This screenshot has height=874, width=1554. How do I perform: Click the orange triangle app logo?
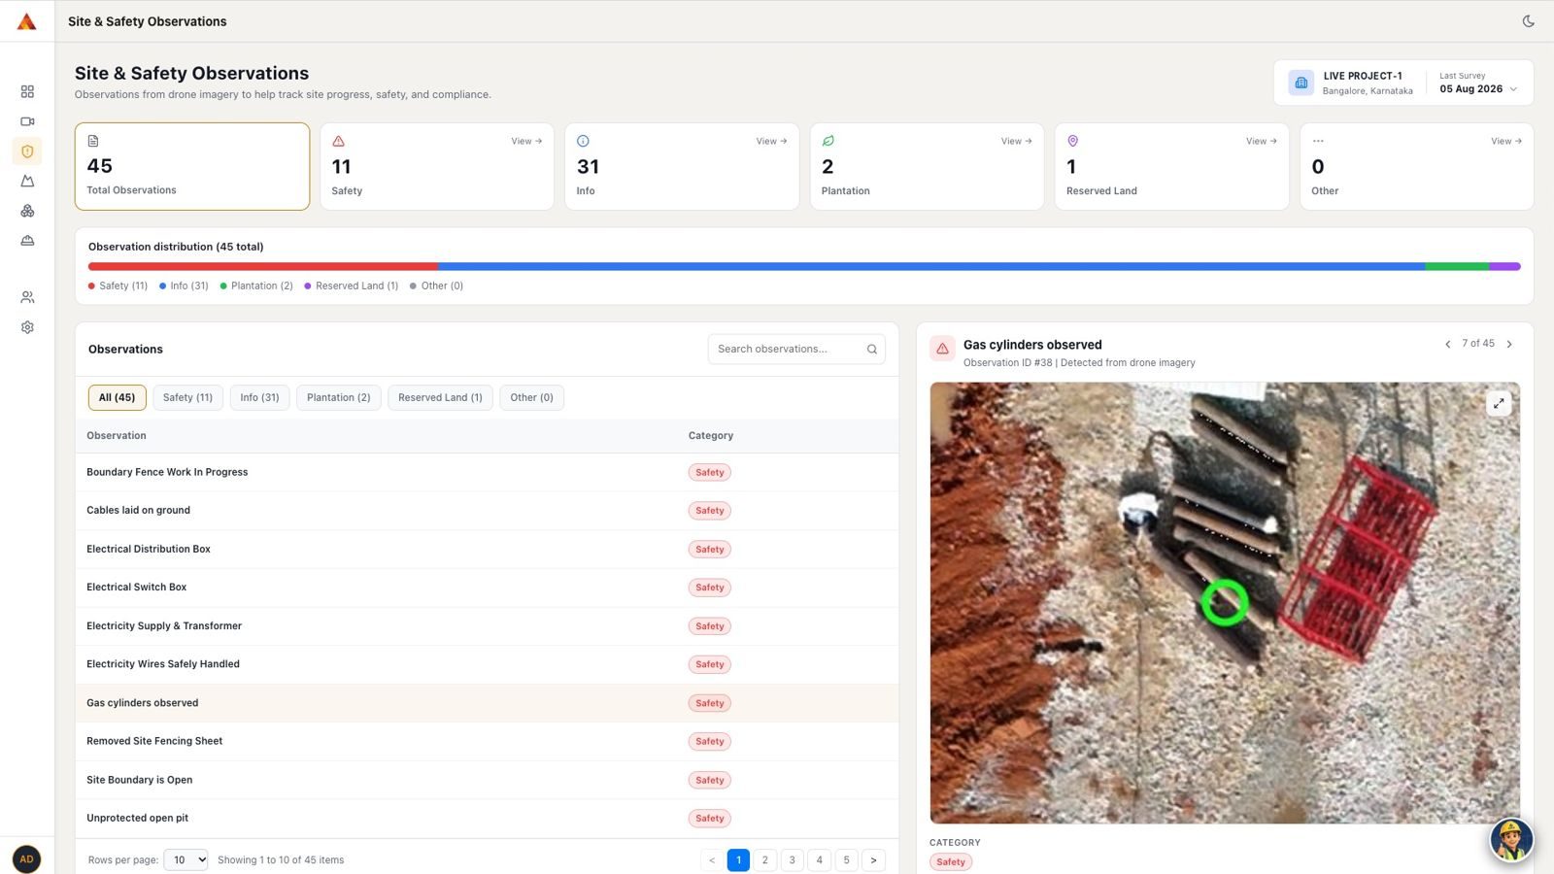(x=27, y=21)
